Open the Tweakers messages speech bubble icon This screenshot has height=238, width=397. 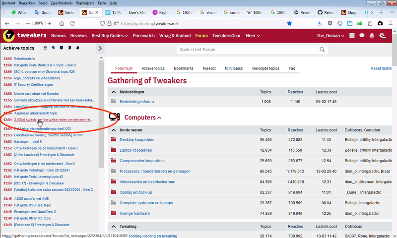click(x=362, y=35)
